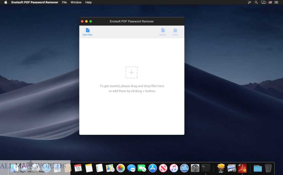Open App Store from the Dock

[153, 168]
